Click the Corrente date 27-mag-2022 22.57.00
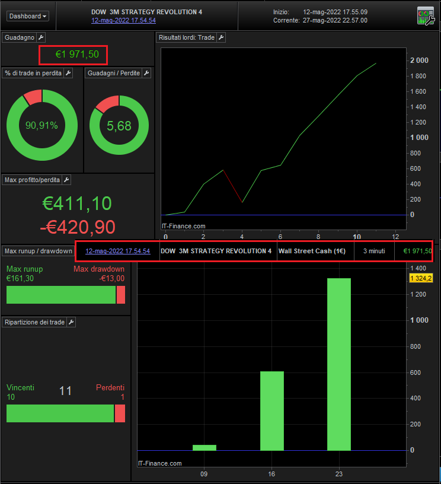 coord(335,20)
